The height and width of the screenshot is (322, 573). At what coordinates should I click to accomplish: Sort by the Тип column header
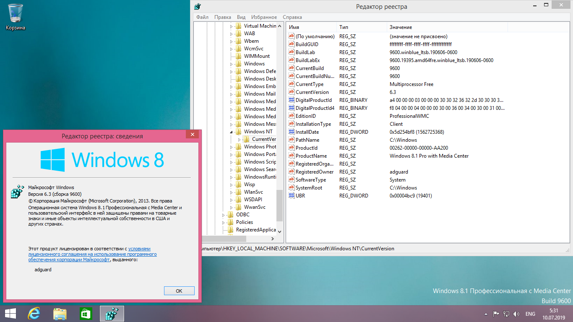362,27
